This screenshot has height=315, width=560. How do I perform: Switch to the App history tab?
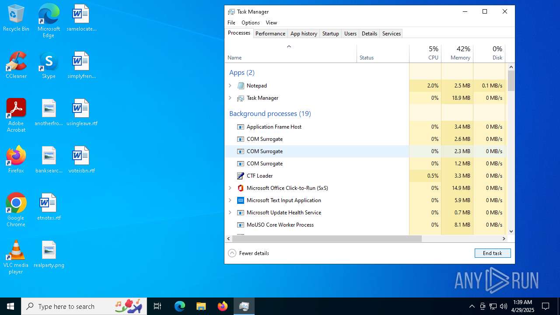(x=304, y=34)
